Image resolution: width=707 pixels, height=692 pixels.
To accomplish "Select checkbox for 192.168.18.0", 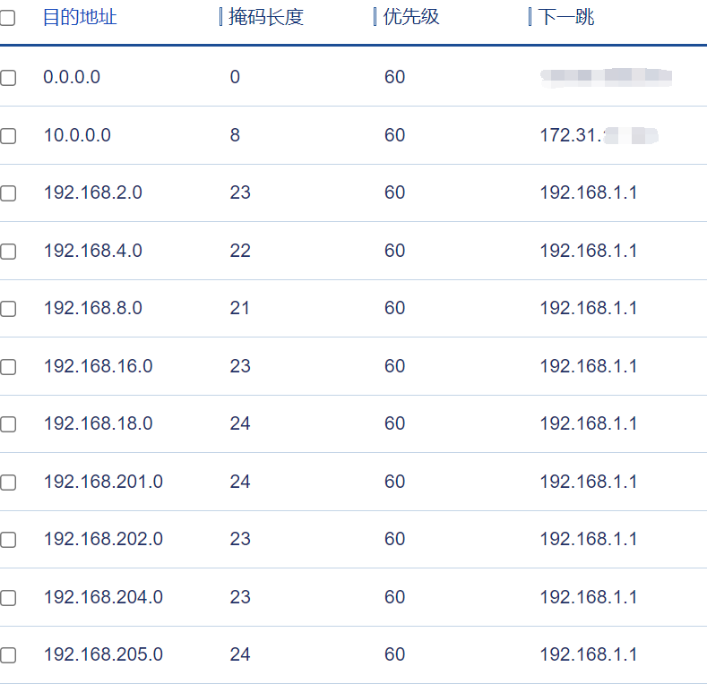I will point(8,424).
